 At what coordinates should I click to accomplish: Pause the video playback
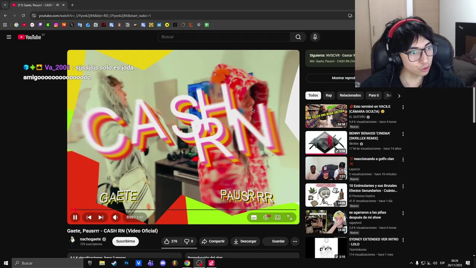[75, 217]
